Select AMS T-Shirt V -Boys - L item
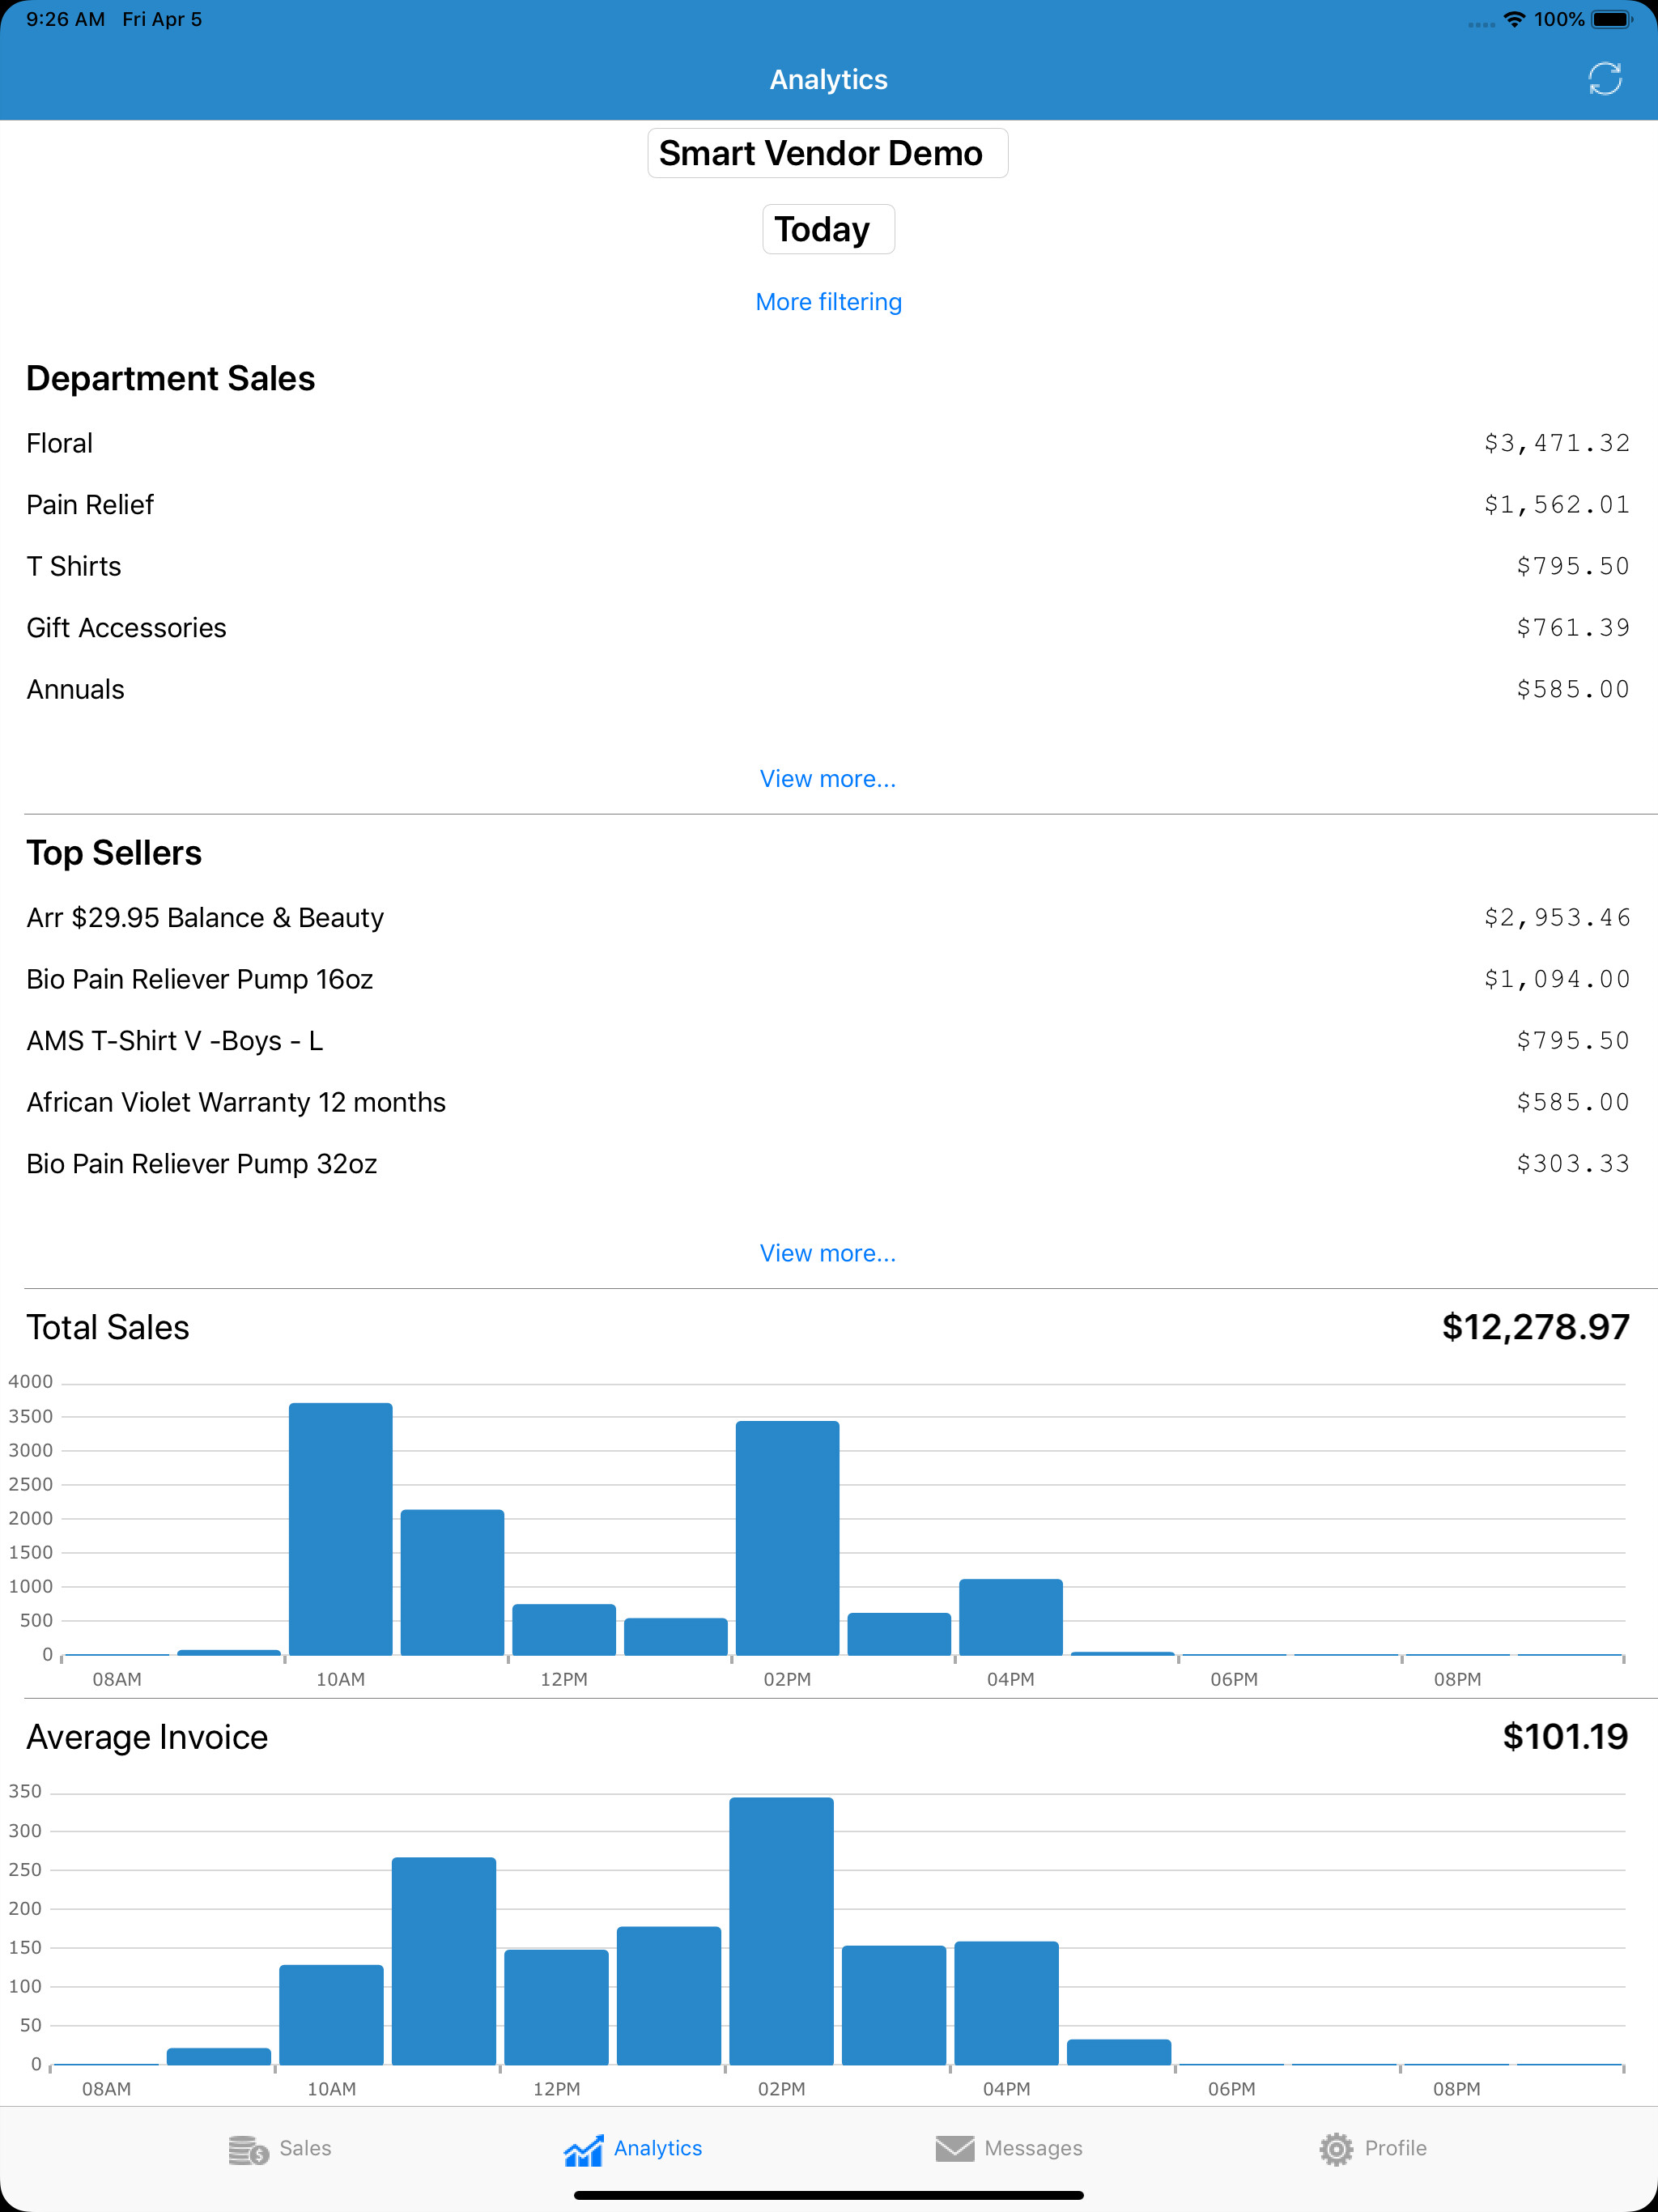 pyautogui.click(x=828, y=1041)
